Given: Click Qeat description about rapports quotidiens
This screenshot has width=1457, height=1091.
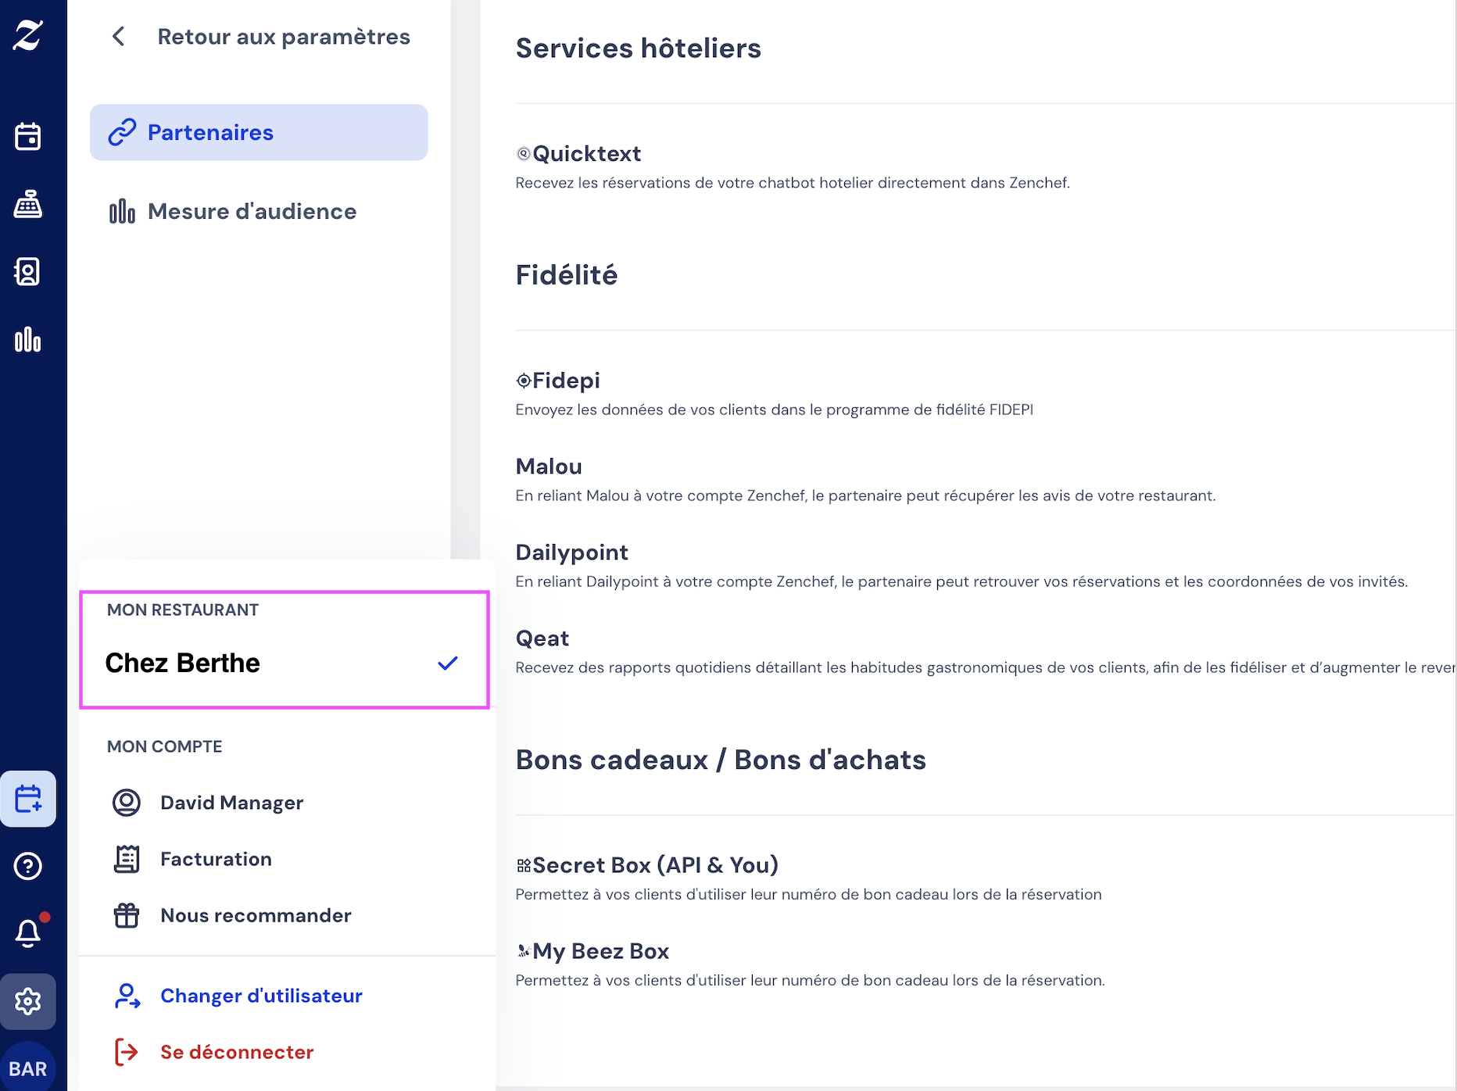Looking at the screenshot, I should coord(986,667).
